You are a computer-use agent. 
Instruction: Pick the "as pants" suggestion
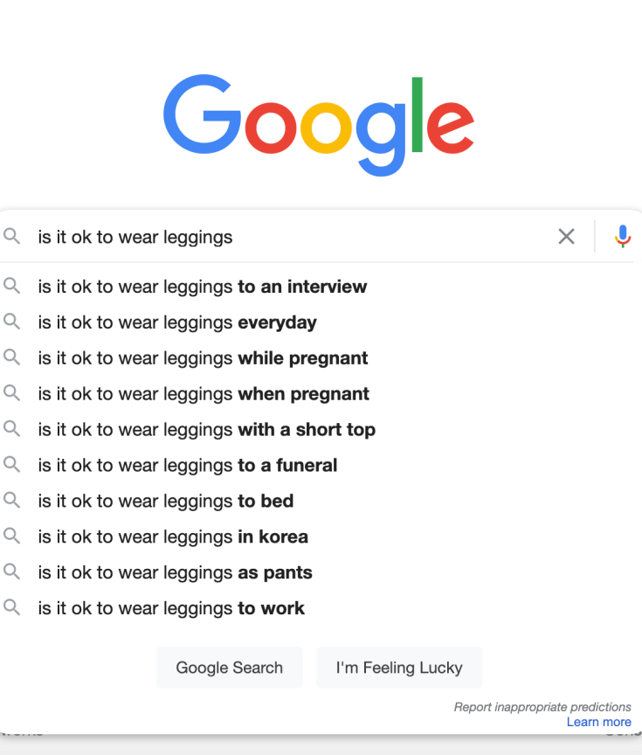175,573
